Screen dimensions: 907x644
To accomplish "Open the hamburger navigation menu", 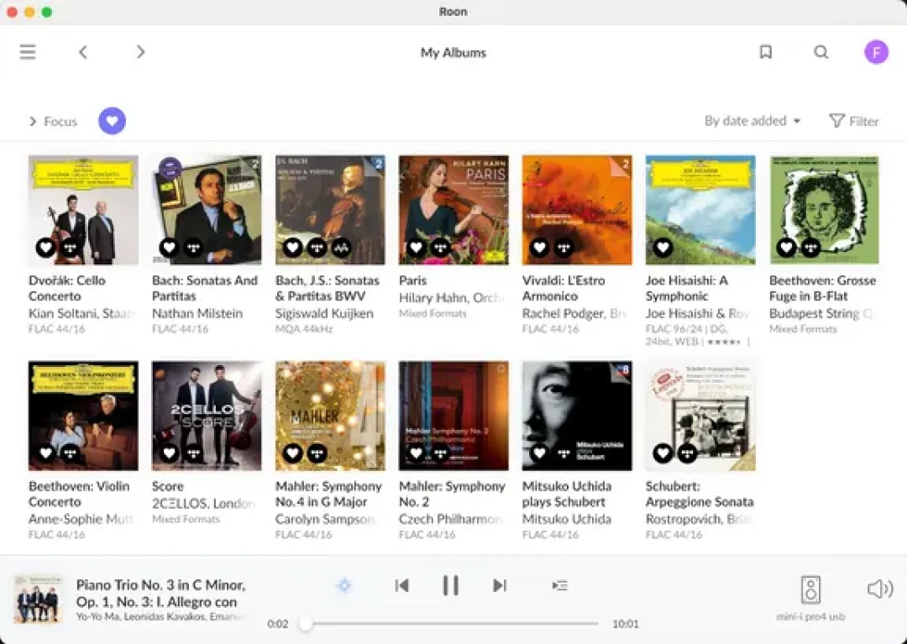I will pyautogui.click(x=27, y=52).
